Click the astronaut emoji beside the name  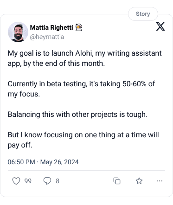click(x=79, y=28)
